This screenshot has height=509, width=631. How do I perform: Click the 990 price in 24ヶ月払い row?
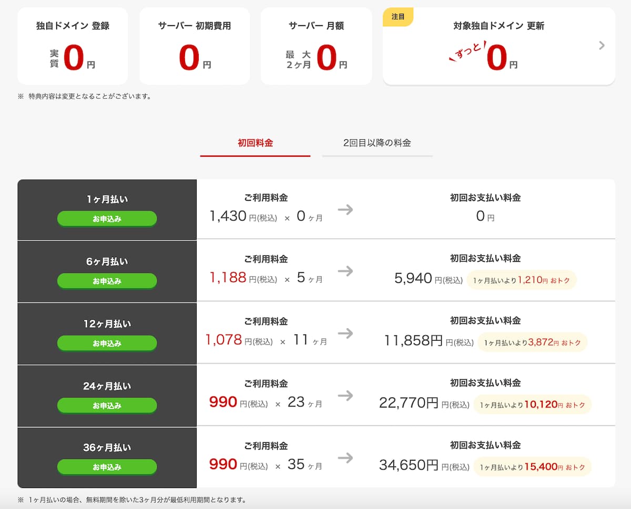[x=223, y=402]
